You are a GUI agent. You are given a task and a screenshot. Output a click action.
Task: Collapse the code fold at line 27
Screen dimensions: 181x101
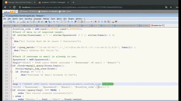pyautogui.click(x=11, y=90)
